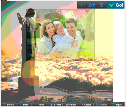The height and width of the screenshot is (107, 126).
Task: Send selected image To Back
Action: tap(71, 104)
